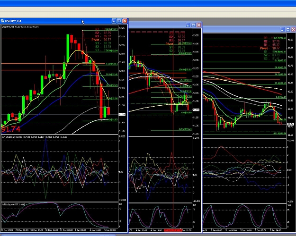Image resolution: width=296 pixels, height=236 pixels.
Task: Click S1 88.39 in the USDJPY,H4 window
Action: pyautogui.click(x=103, y=43)
